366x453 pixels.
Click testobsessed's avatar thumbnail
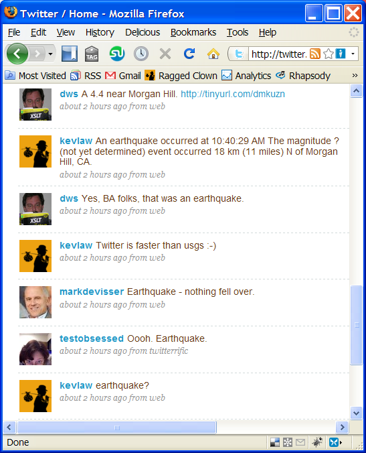click(x=35, y=349)
